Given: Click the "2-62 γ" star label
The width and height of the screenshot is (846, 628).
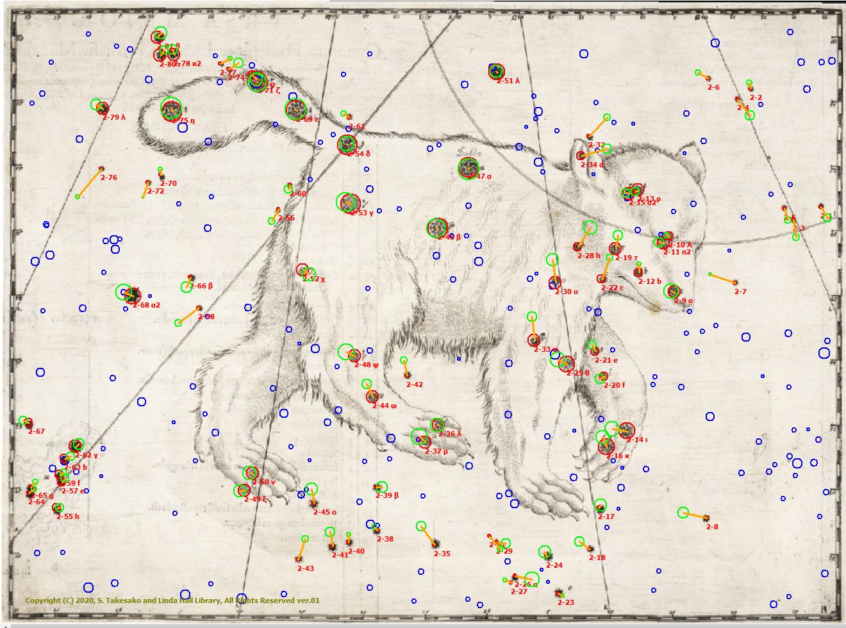Looking at the screenshot, I should [x=87, y=455].
